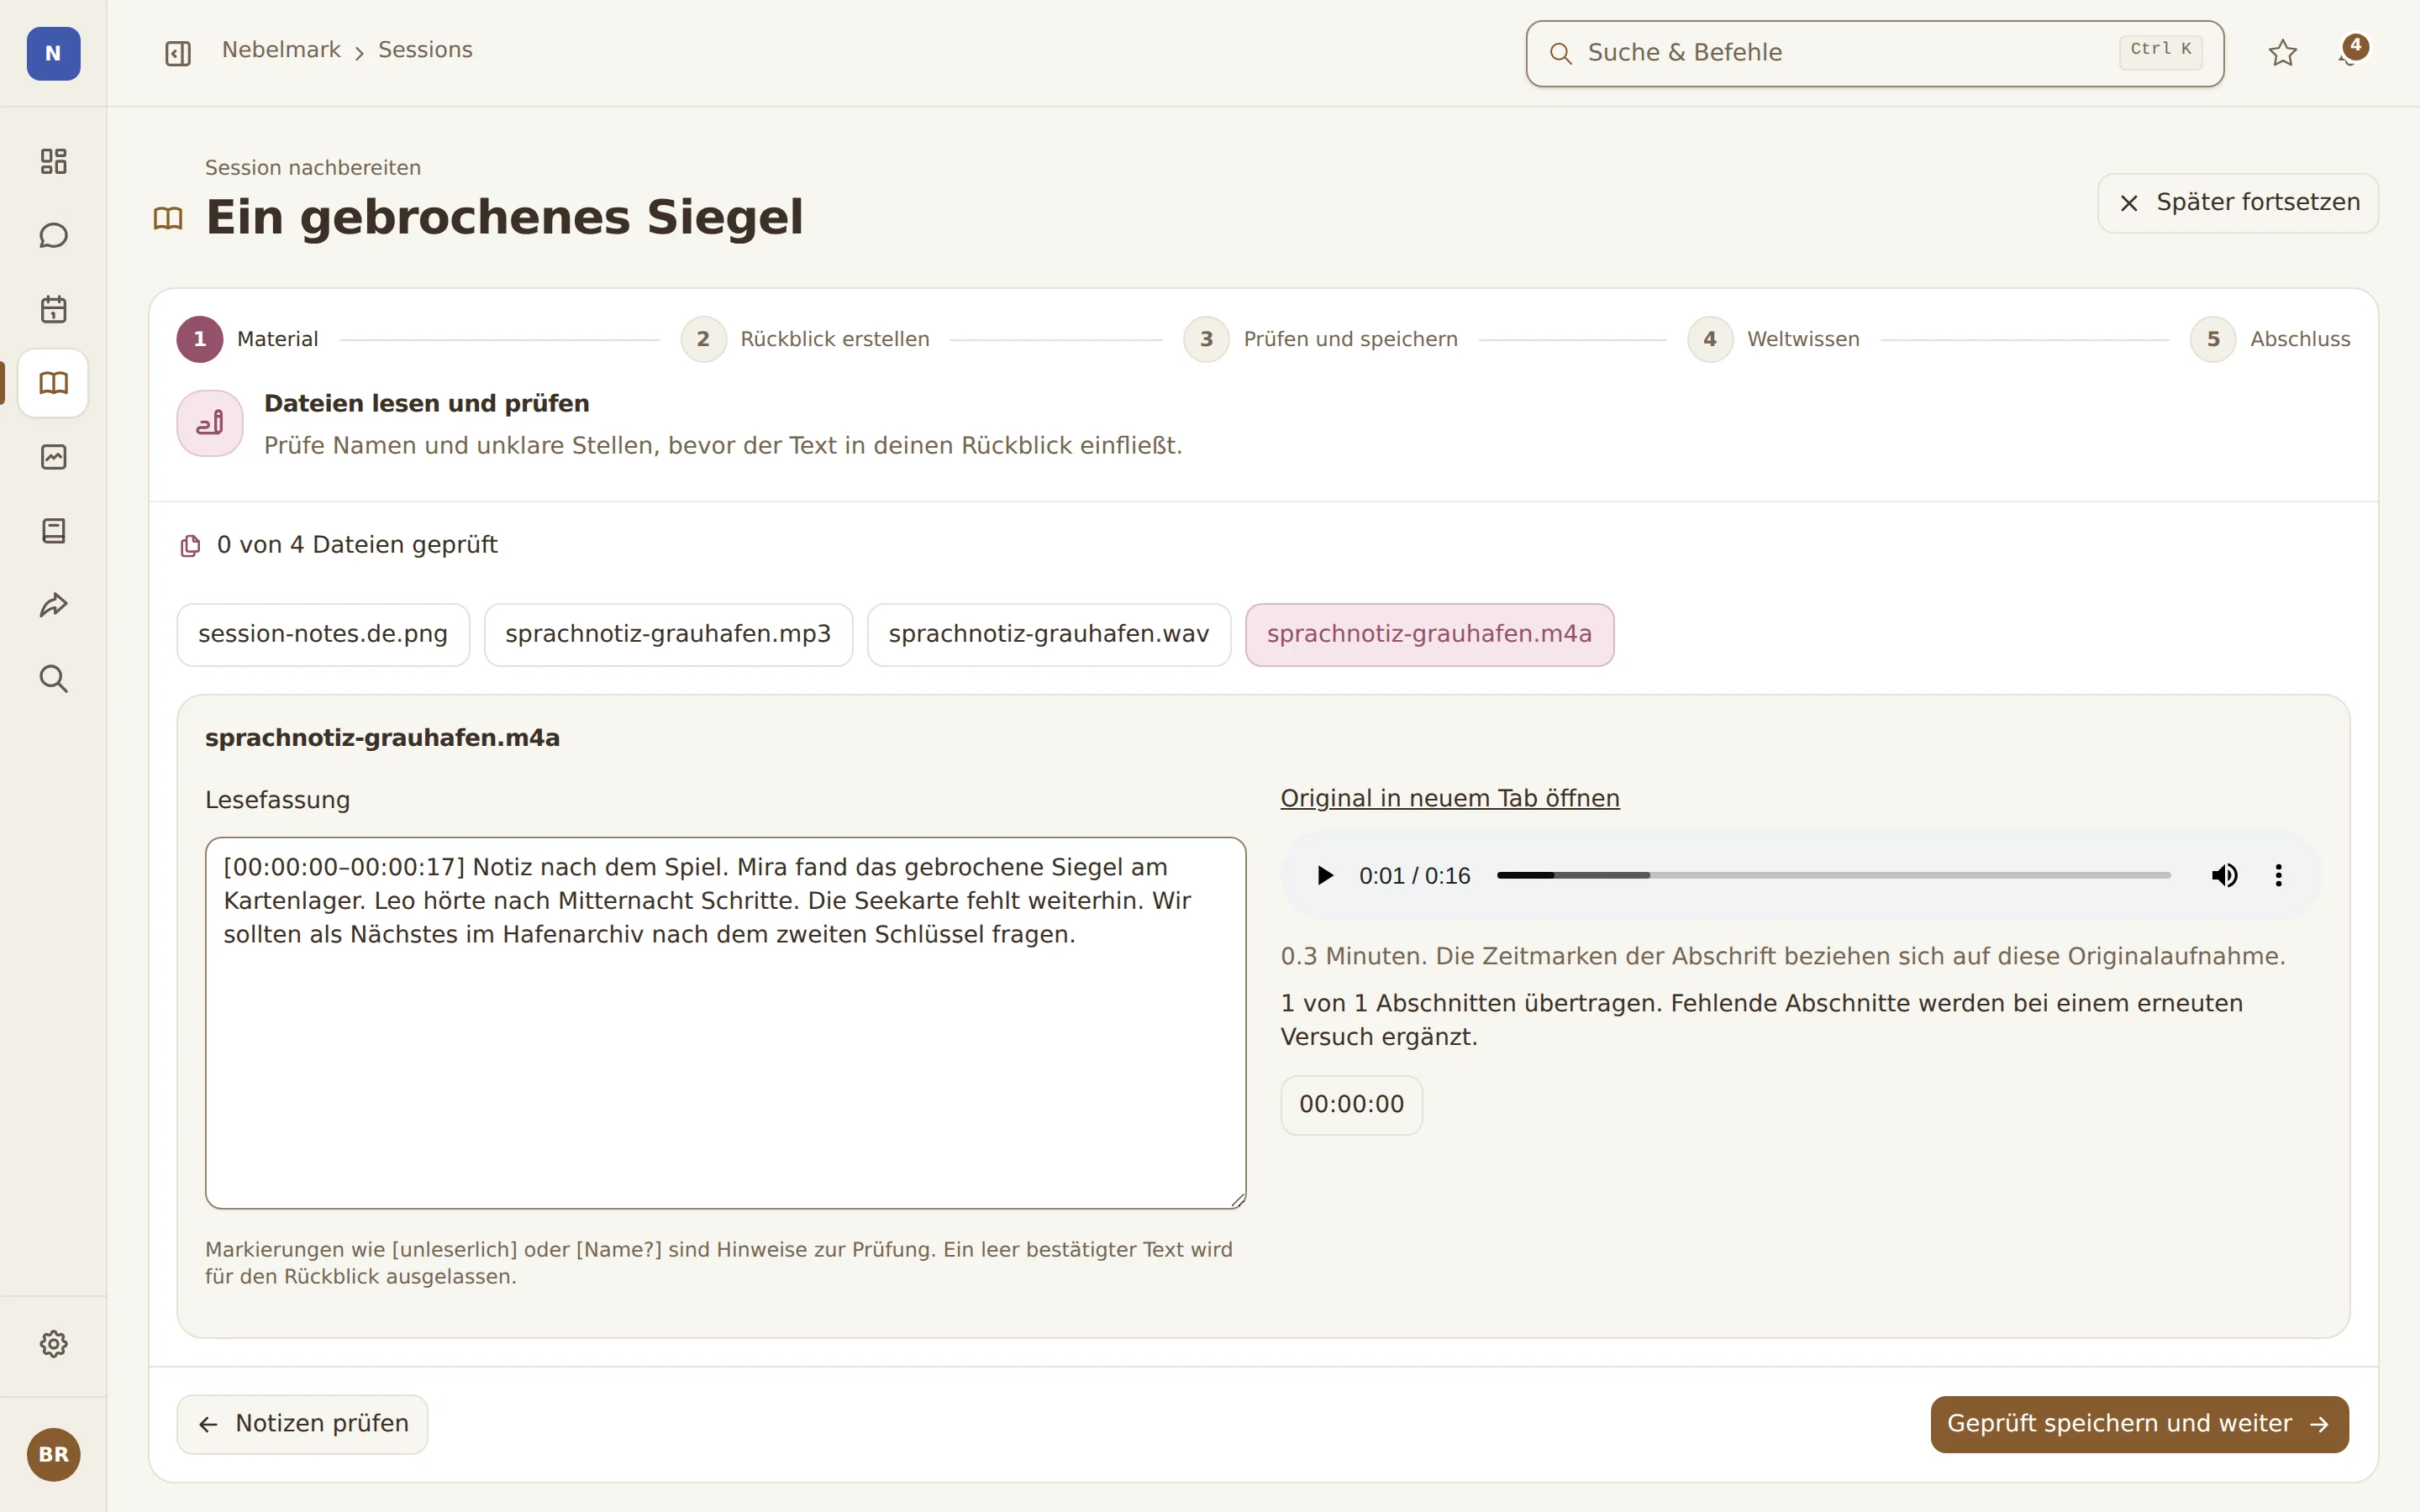Open the chat bubble icon in sidebar
This screenshot has width=2420, height=1512.
click(53, 235)
